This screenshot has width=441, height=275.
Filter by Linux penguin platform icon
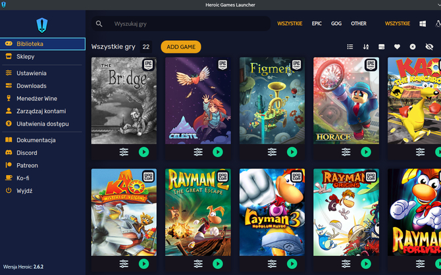438,24
